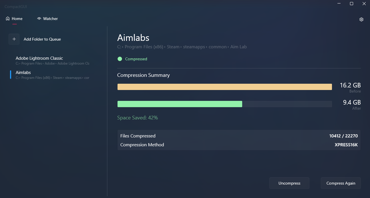Click the green Compressed status dot
370x198 pixels.
[x=120, y=59]
